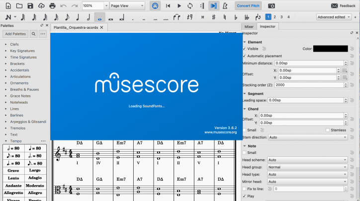360x201 pixels.
Task: Apply flat accidental
Action: [x=236, y=17]
